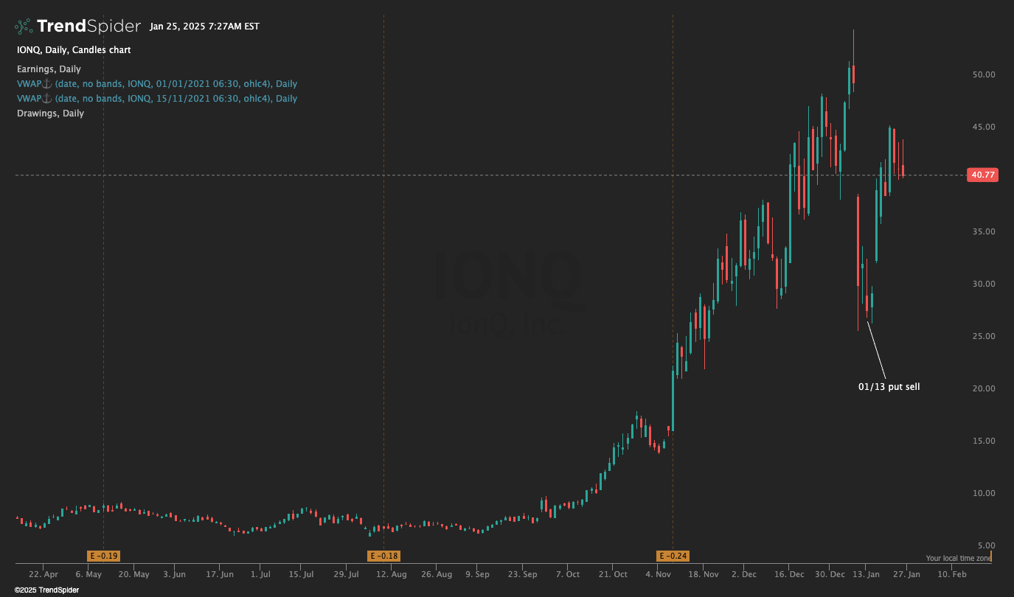Click the '7. Oct' date axis label

click(x=568, y=574)
